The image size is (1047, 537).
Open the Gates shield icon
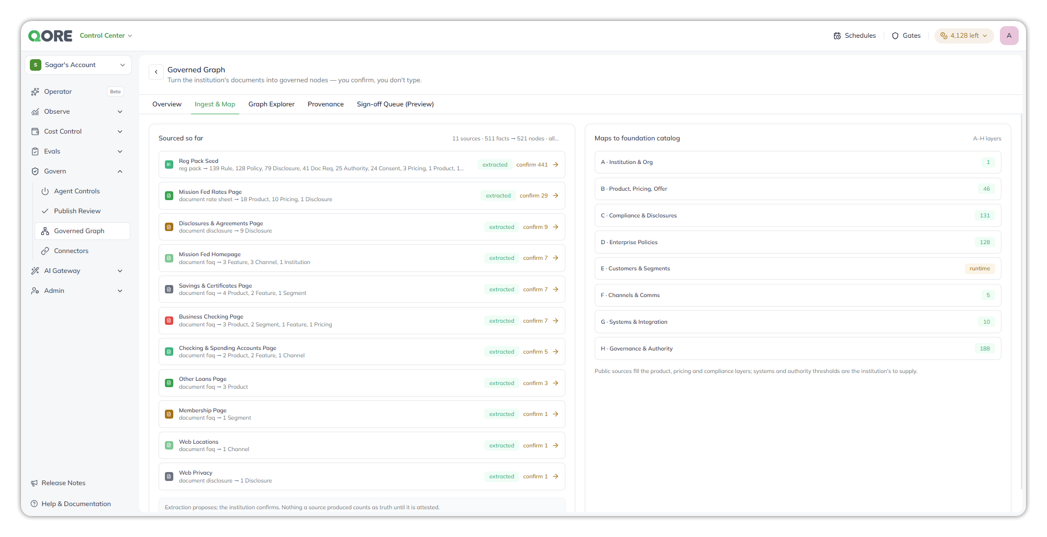tap(895, 36)
